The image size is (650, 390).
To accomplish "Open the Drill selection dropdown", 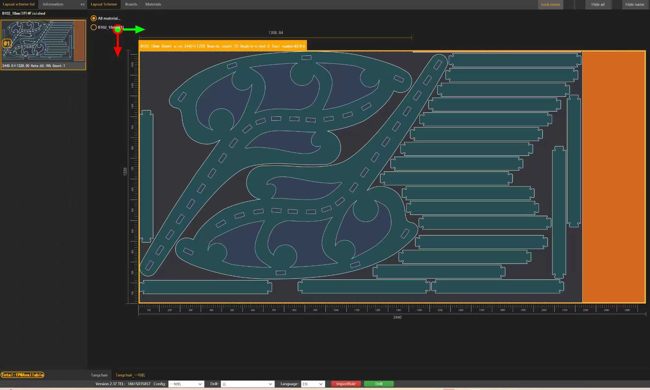I will [247, 384].
